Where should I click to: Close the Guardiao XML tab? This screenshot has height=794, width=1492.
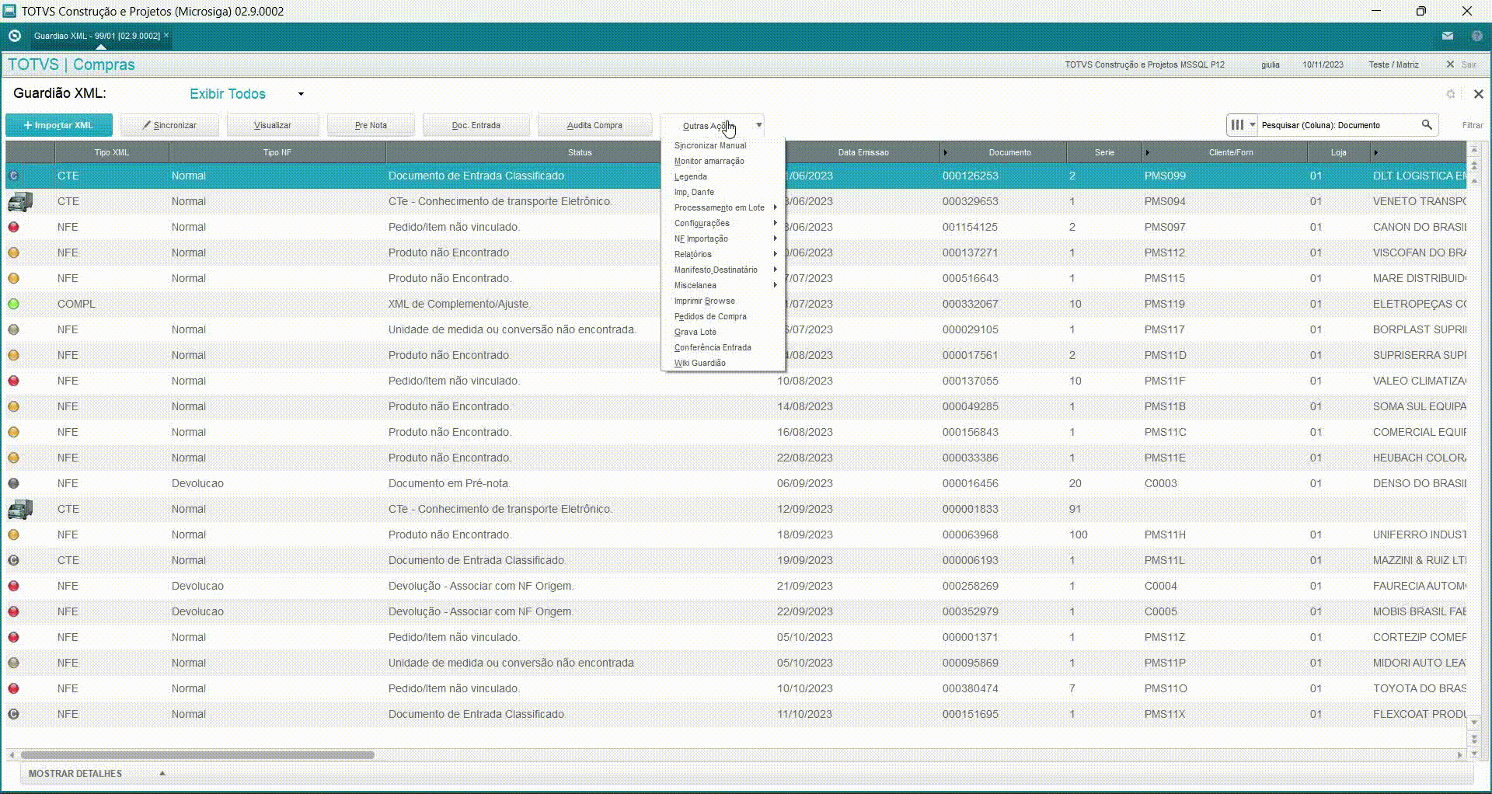click(166, 35)
